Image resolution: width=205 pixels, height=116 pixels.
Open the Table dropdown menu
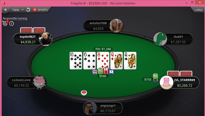pyautogui.click(x=18, y=10)
